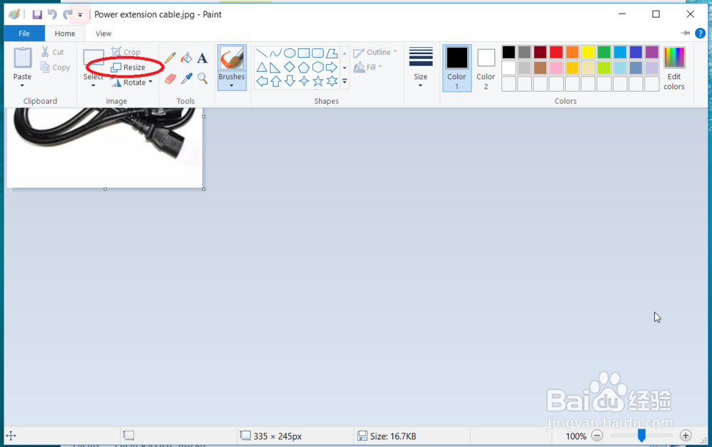Choose the Text tool
712x447 pixels.
coord(202,58)
